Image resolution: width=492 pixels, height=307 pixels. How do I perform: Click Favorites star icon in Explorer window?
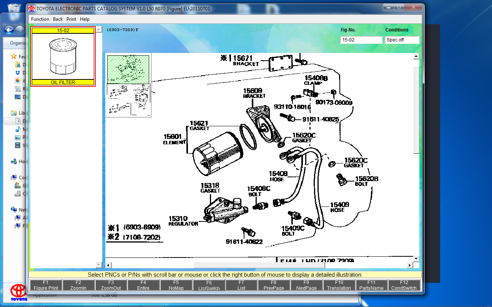coord(14,56)
